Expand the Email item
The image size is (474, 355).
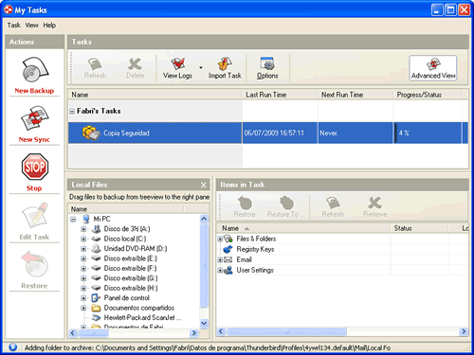click(220, 259)
